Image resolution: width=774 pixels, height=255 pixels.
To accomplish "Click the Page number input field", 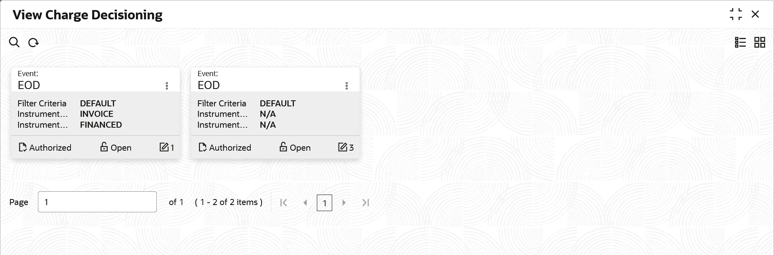I will tap(97, 202).
